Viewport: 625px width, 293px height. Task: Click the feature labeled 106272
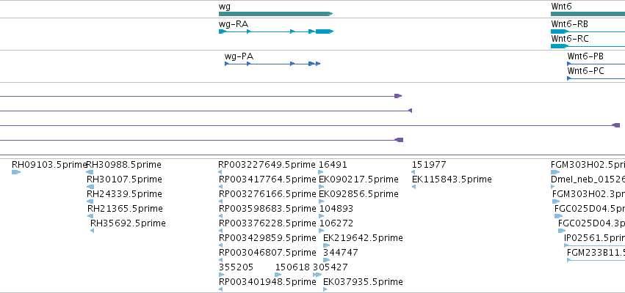pos(321,231)
